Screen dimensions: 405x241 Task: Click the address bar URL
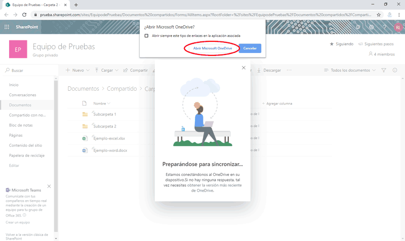(x=206, y=15)
